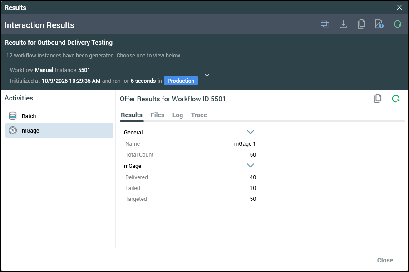Image resolution: width=409 pixels, height=272 pixels.
Task: Refresh the Interaction Results with green icon
Action: coord(398,24)
